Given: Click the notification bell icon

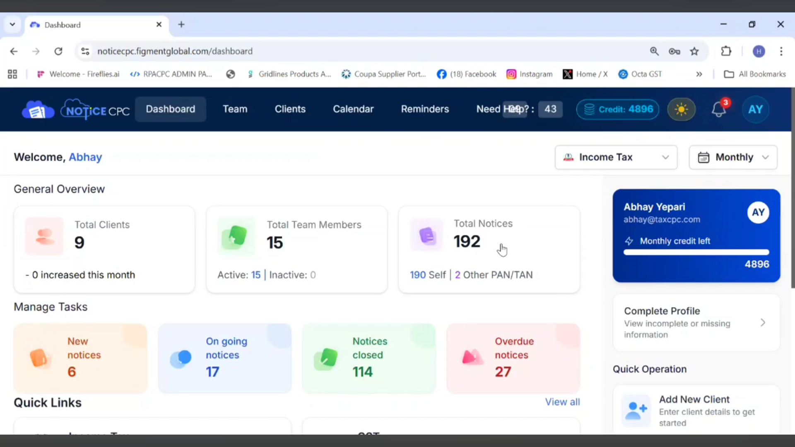Looking at the screenshot, I should click(719, 109).
